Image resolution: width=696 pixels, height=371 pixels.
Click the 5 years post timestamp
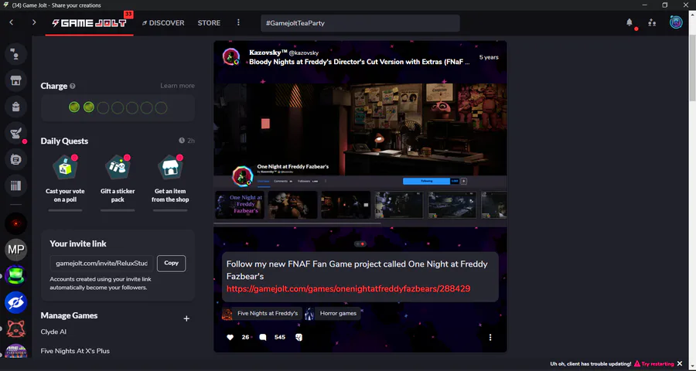[489, 57]
